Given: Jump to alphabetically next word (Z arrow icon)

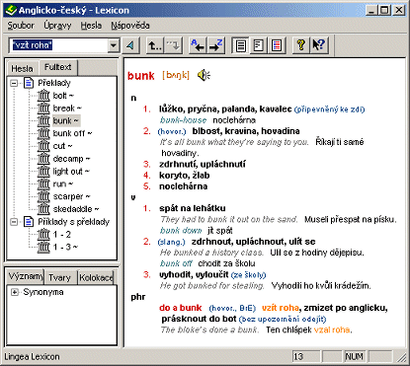Looking at the screenshot, I should tap(216, 45).
